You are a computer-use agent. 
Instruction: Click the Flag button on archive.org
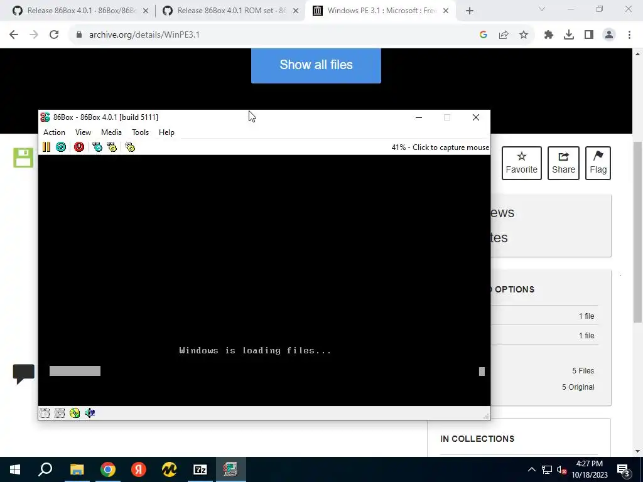coord(598,163)
